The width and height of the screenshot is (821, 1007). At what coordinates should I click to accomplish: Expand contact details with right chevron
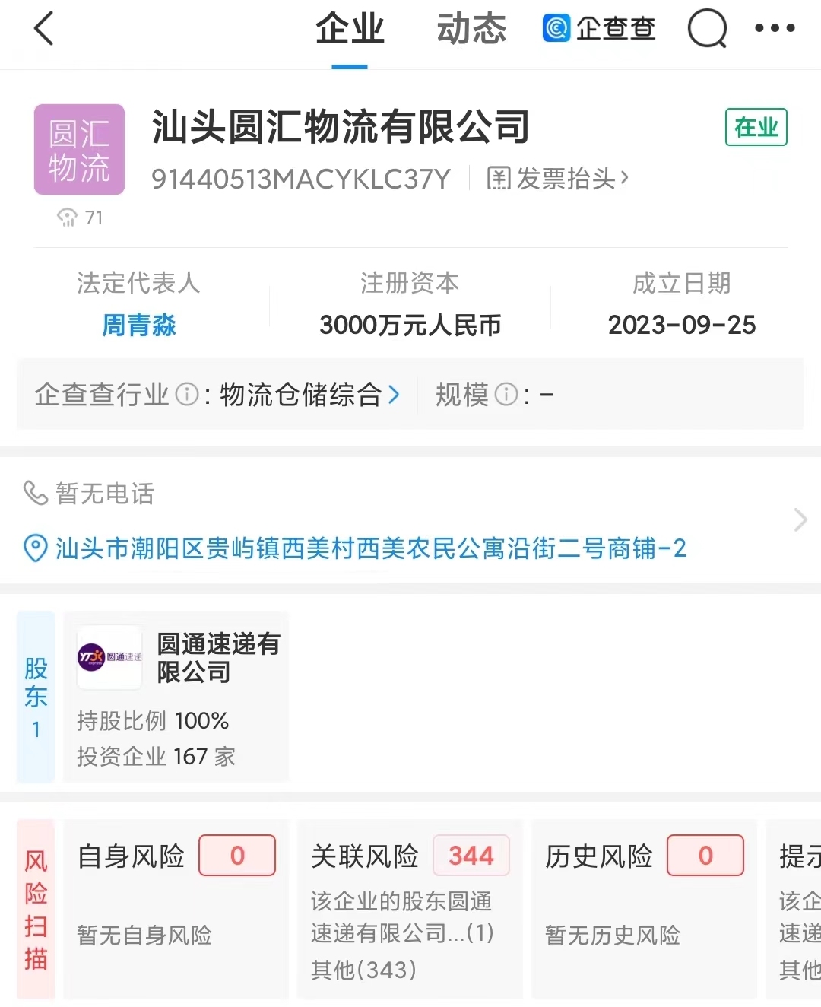pyautogui.click(x=800, y=520)
